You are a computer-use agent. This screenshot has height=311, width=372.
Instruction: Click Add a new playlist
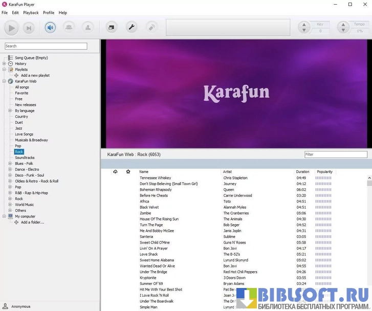tap(35, 75)
